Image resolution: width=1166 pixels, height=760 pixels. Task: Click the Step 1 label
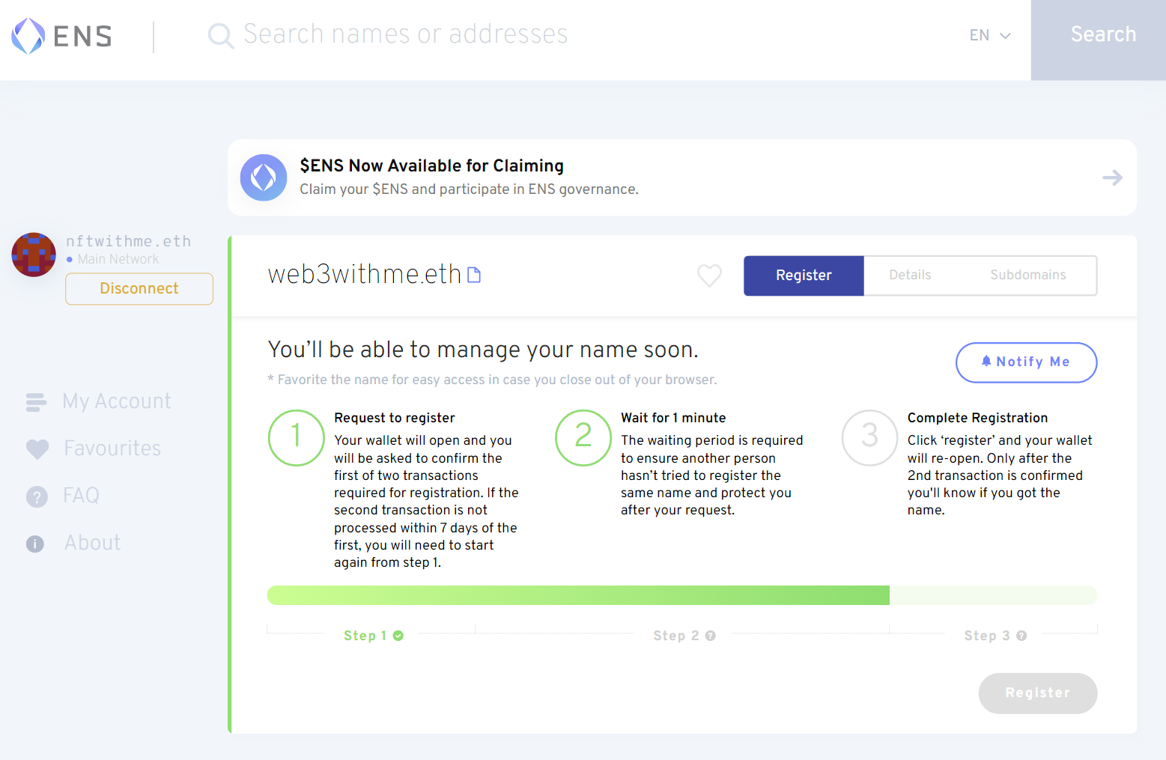click(x=365, y=636)
